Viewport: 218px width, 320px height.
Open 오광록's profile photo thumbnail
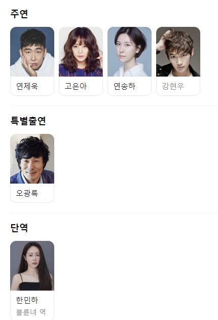click(32, 159)
